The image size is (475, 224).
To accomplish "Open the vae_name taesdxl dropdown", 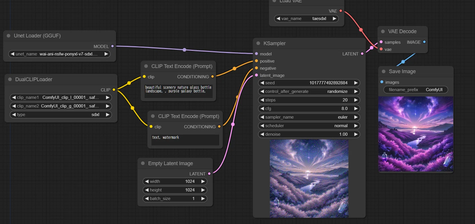I will tap(306, 19).
